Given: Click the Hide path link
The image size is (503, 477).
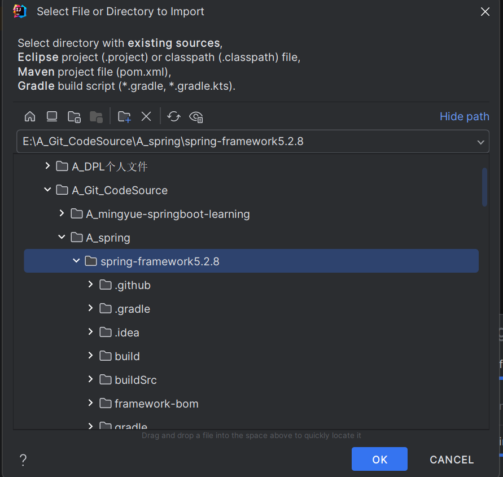Looking at the screenshot, I should 464,116.
